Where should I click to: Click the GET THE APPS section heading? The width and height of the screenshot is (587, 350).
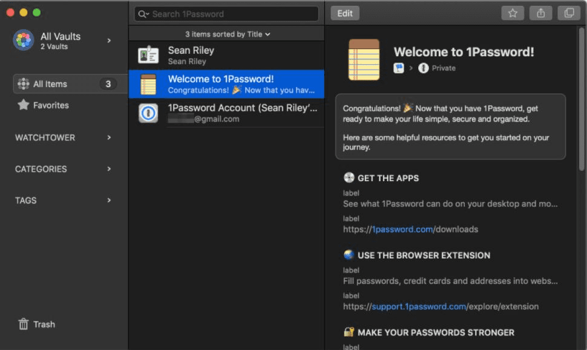388,178
